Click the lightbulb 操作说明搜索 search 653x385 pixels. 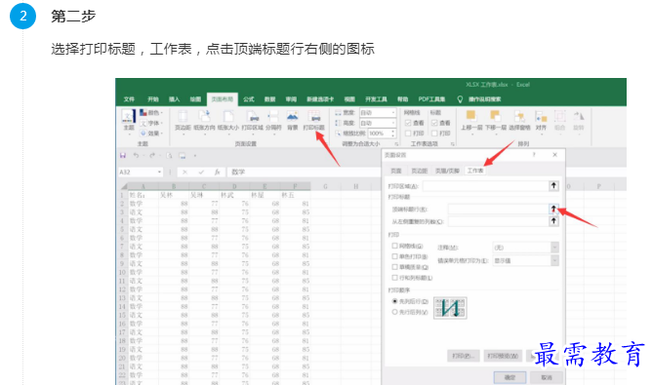point(479,99)
